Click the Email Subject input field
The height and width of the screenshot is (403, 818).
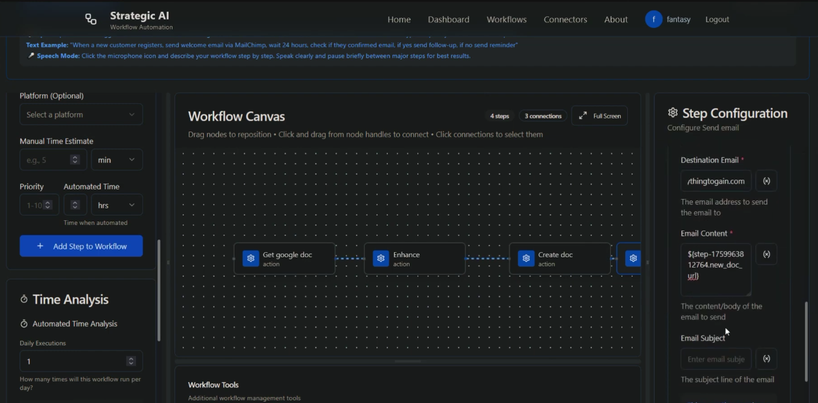pyautogui.click(x=716, y=359)
